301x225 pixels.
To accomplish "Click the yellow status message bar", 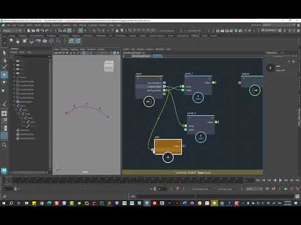I will pos(193,172).
